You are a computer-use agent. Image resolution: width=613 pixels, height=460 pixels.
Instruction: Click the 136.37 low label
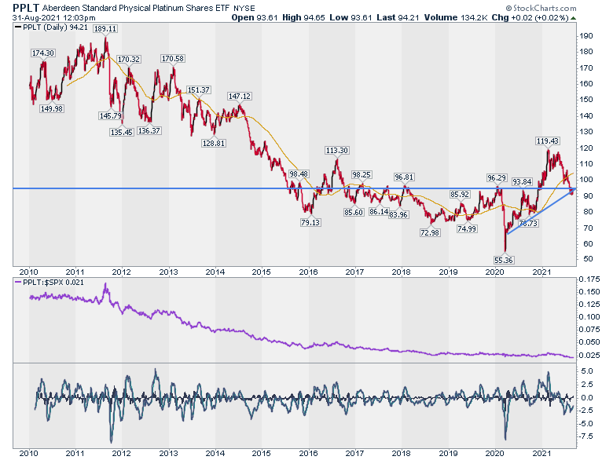coord(149,131)
